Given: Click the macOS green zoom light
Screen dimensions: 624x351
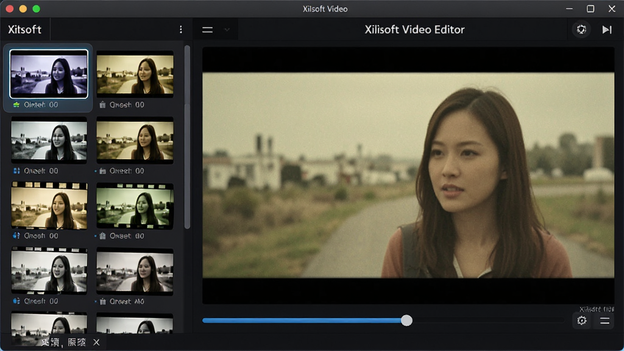Looking at the screenshot, I should pyautogui.click(x=36, y=9).
